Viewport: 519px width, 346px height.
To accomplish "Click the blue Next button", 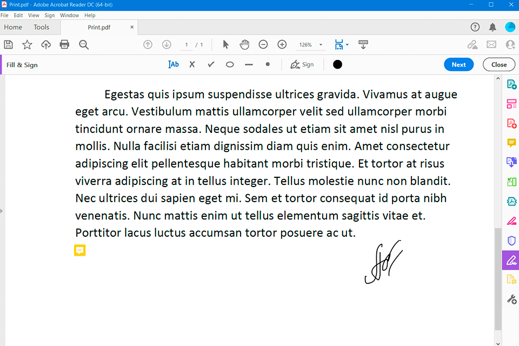I will click(x=458, y=64).
